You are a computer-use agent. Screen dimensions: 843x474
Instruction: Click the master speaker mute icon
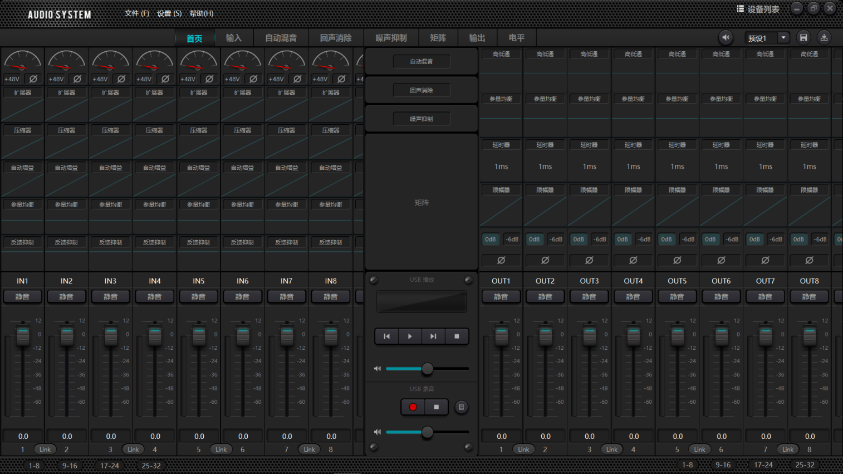[726, 38]
